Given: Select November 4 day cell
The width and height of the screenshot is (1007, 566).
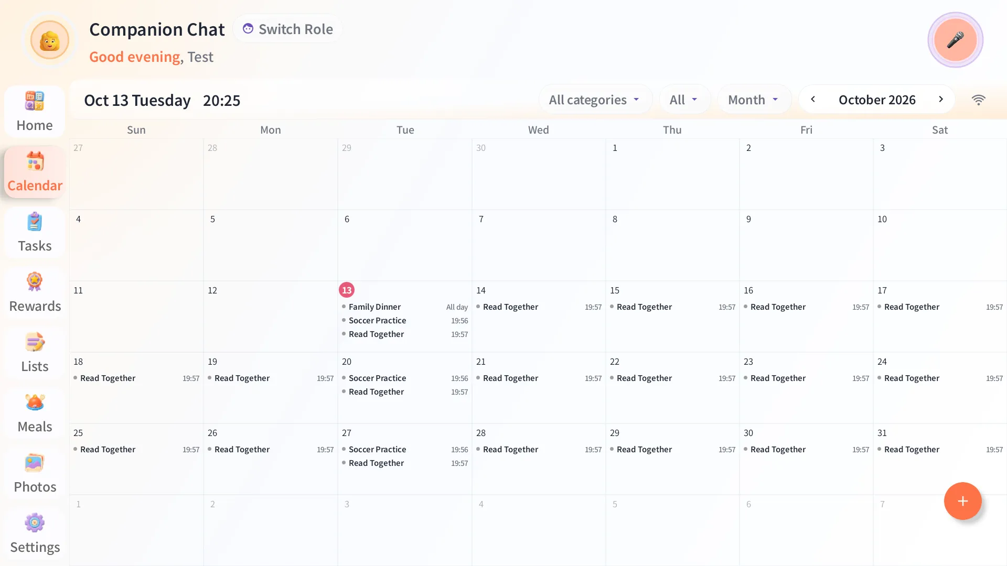Looking at the screenshot, I should 539,530.
